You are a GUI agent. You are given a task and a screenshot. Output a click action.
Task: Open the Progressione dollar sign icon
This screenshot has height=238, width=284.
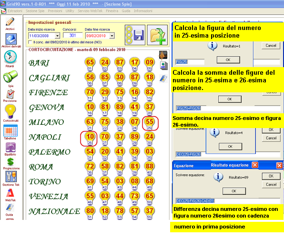pos(10,162)
